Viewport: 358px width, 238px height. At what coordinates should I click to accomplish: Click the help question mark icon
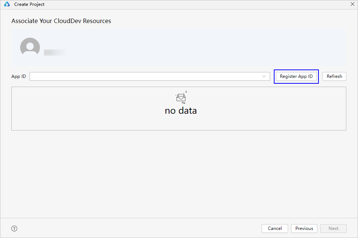pyautogui.click(x=14, y=228)
